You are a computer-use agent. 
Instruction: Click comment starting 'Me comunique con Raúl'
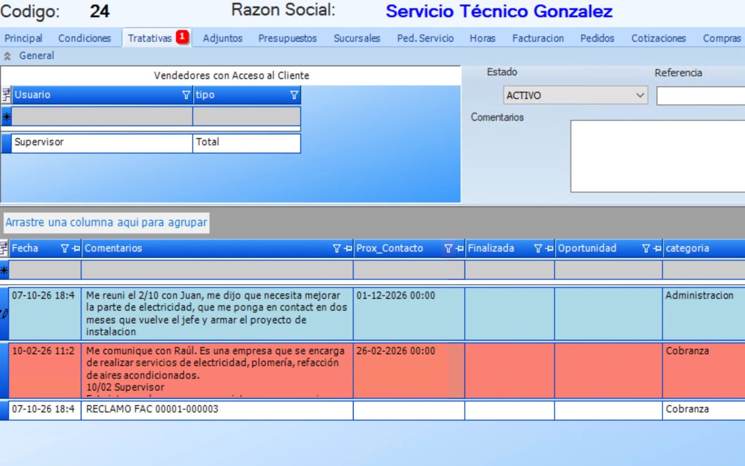(x=217, y=370)
